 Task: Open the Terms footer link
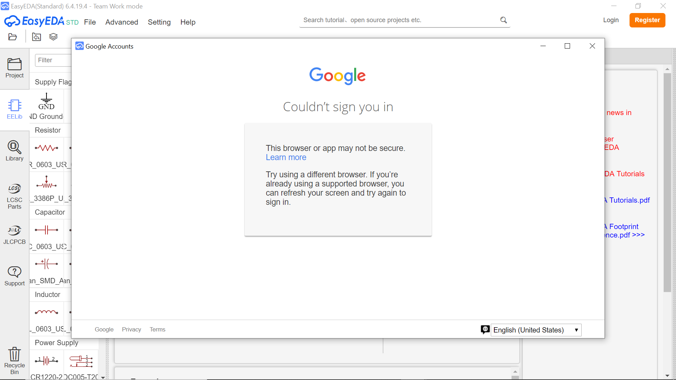(x=157, y=329)
